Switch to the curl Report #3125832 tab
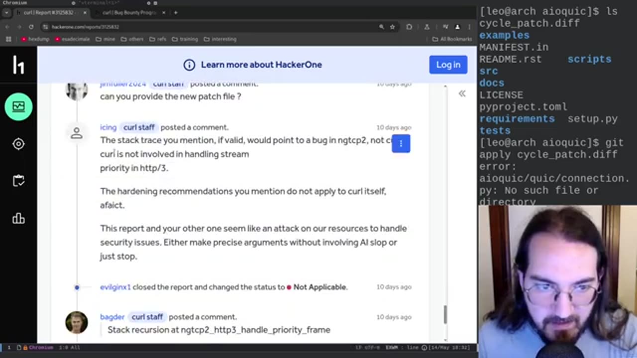637x358 pixels. coord(51,12)
